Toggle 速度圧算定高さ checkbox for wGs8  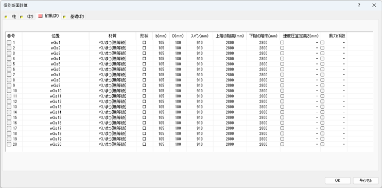coord(282,80)
